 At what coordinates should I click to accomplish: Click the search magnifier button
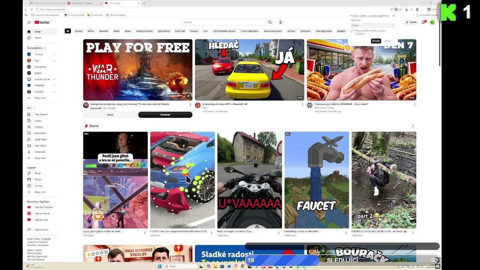270,22
